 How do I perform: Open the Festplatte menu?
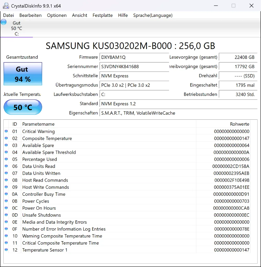pyautogui.click(x=103, y=15)
